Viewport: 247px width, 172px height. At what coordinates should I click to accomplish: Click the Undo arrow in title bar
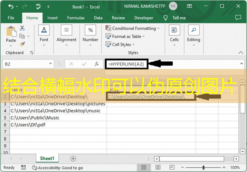pyautogui.click(x=11, y=6)
